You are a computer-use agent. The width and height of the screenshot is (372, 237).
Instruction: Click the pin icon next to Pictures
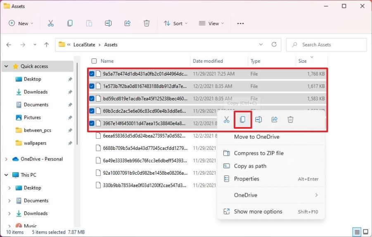pos(70,118)
